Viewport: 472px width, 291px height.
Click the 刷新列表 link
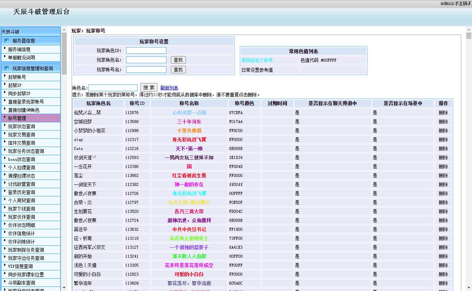point(169,88)
